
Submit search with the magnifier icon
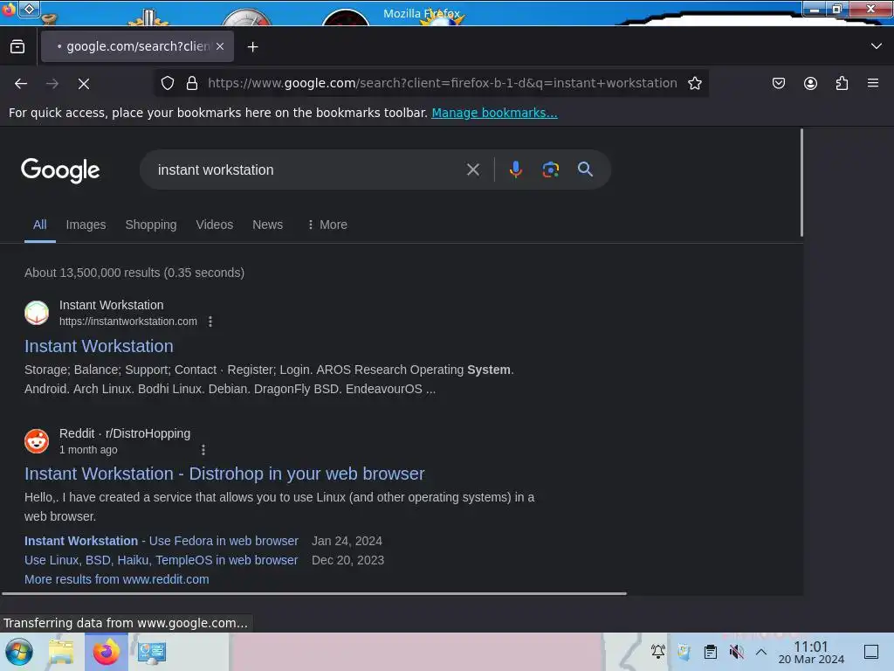coord(585,169)
